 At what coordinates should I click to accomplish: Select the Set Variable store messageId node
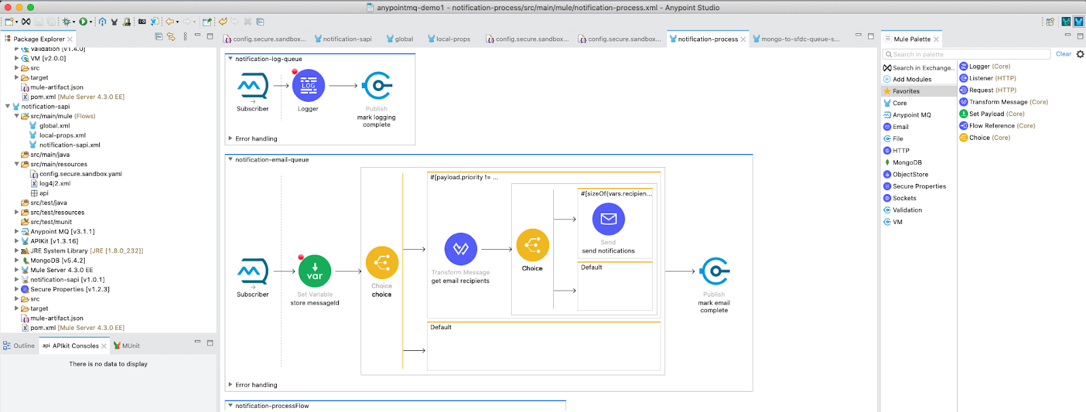[x=314, y=271]
